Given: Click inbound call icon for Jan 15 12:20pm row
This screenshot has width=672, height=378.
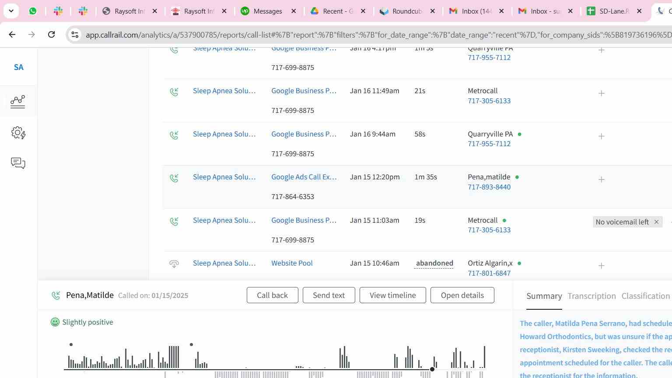Looking at the screenshot, I should pos(174,178).
